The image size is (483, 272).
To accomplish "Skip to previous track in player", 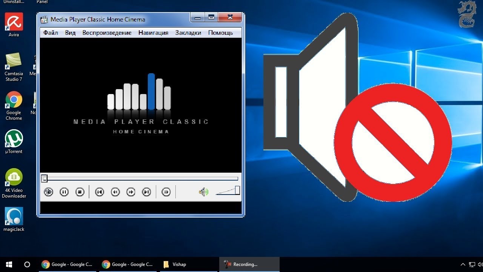I will (99, 192).
